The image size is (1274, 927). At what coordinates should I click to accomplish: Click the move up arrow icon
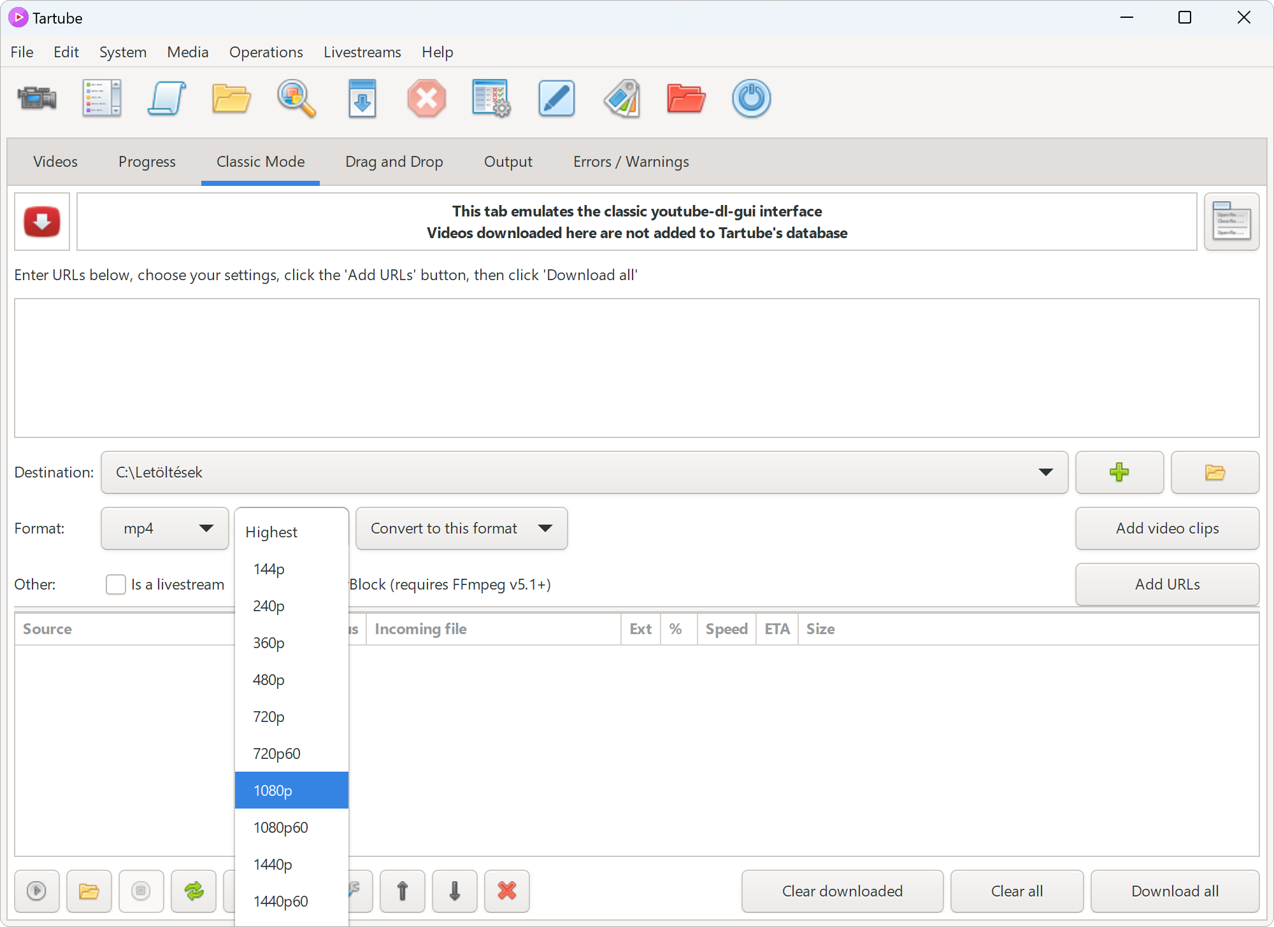[x=403, y=891]
